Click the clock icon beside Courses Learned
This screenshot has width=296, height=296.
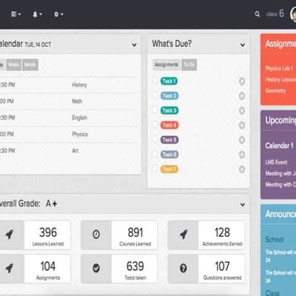pos(96,234)
